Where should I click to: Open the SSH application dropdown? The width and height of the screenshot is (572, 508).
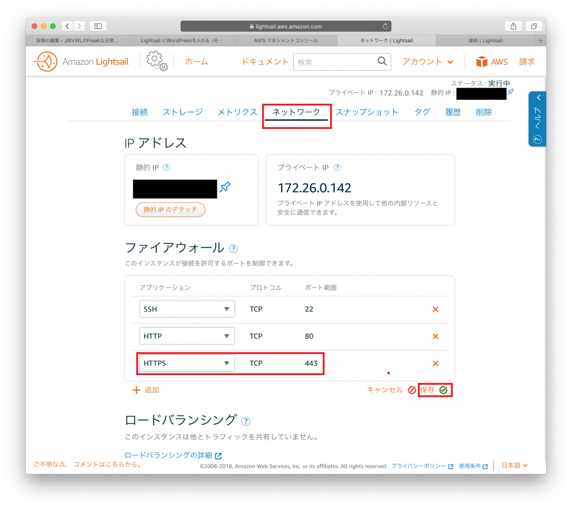click(187, 309)
